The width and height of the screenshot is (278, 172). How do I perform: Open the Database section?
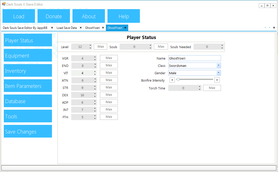pyautogui.click(x=28, y=101)
